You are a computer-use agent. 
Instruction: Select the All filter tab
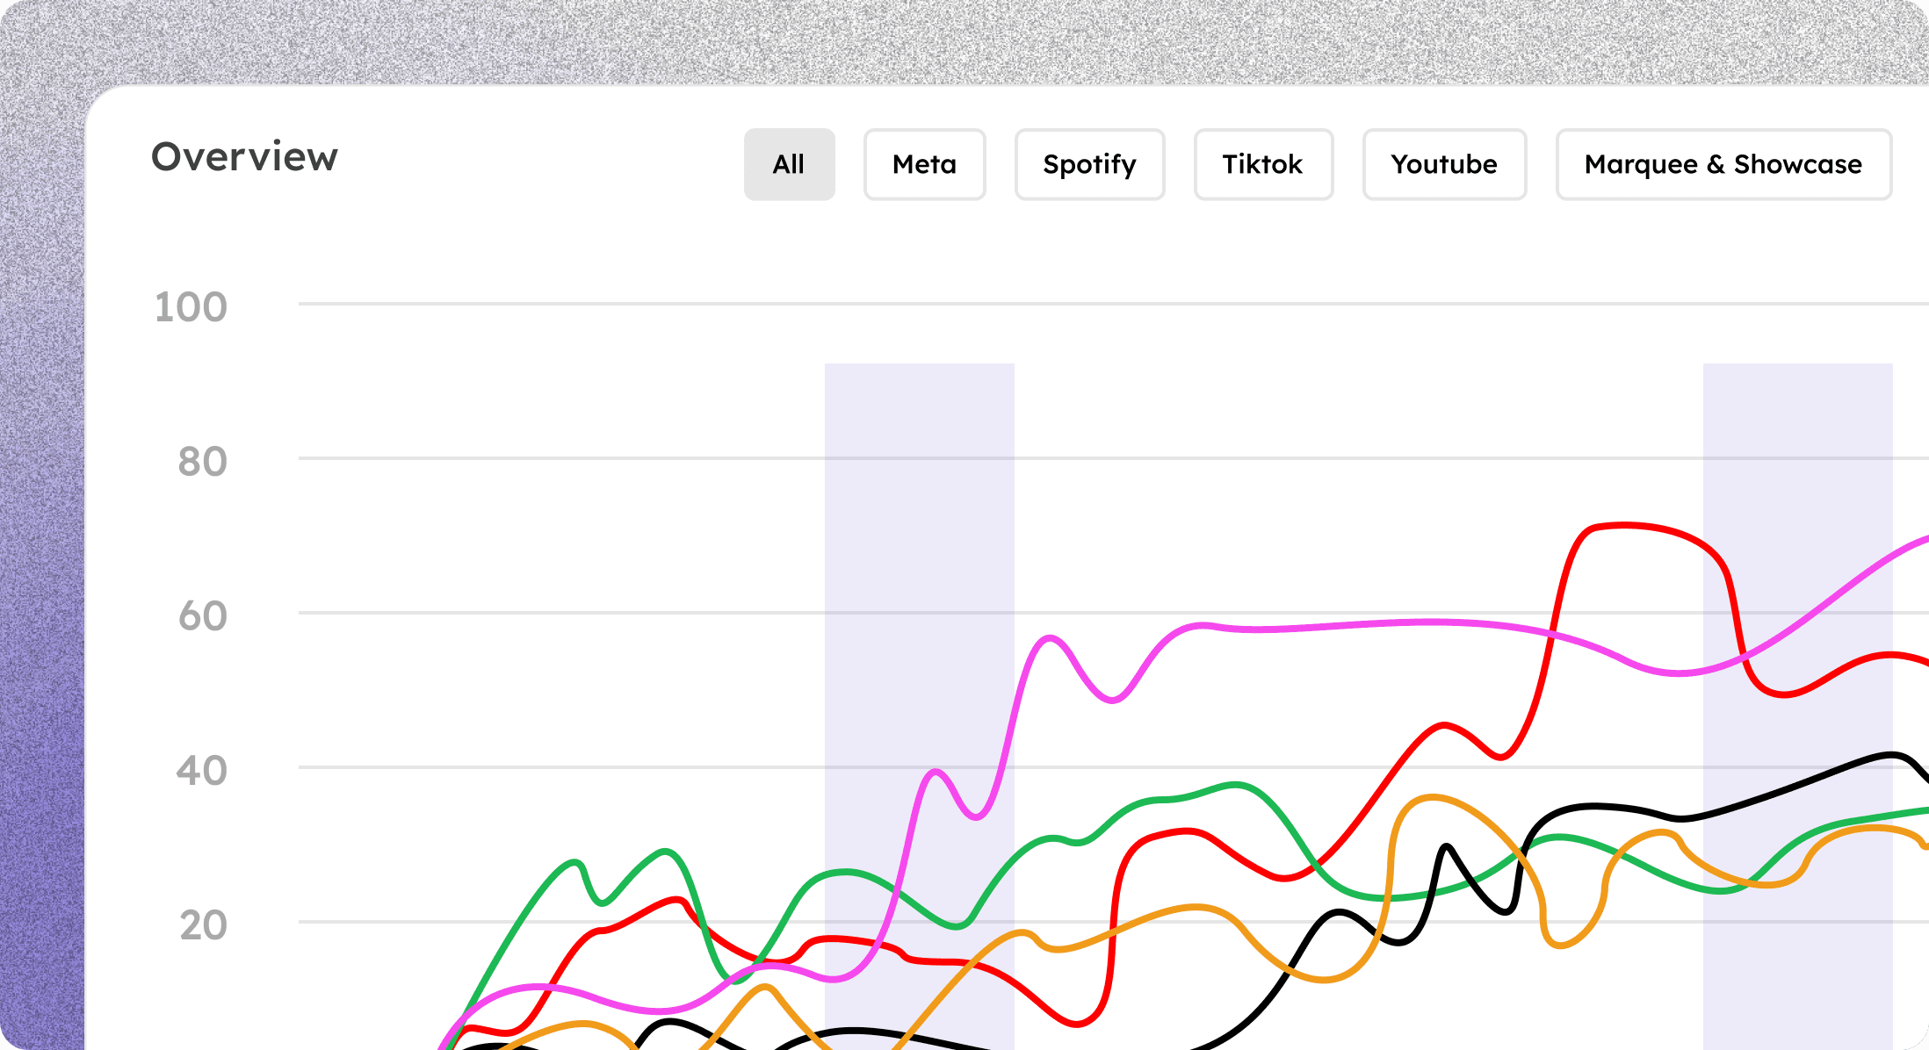pos(789,164)
